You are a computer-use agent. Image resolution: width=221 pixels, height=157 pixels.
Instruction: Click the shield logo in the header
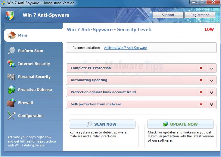coord(10,15)
